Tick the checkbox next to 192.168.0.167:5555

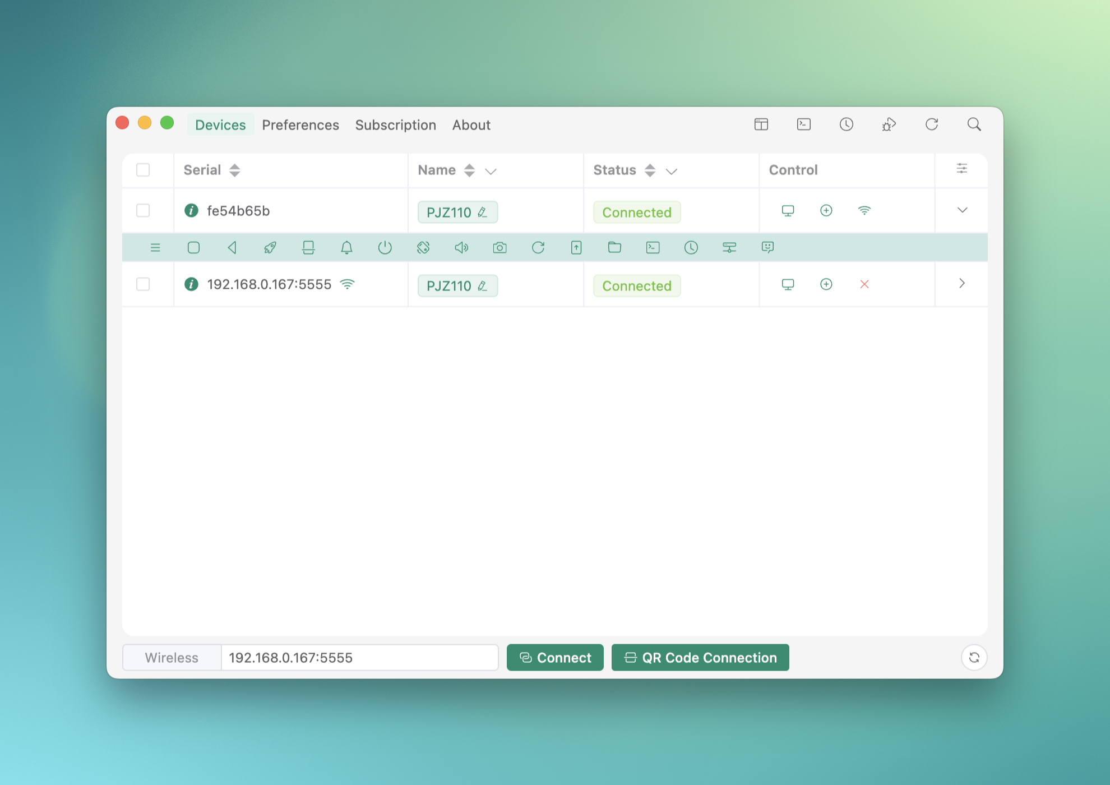[143, 284]
